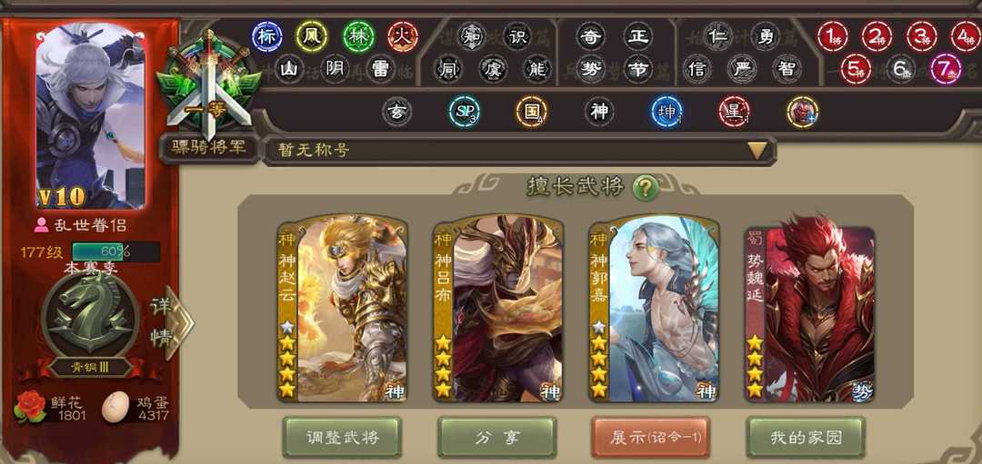Click the 分享 share button
The width and height of the screenshot is (982, 464).
pyautogui.click(x=496, y=437)
